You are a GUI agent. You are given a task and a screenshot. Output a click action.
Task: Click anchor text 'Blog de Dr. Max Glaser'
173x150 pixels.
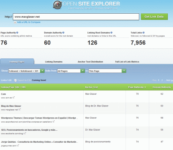97,106
